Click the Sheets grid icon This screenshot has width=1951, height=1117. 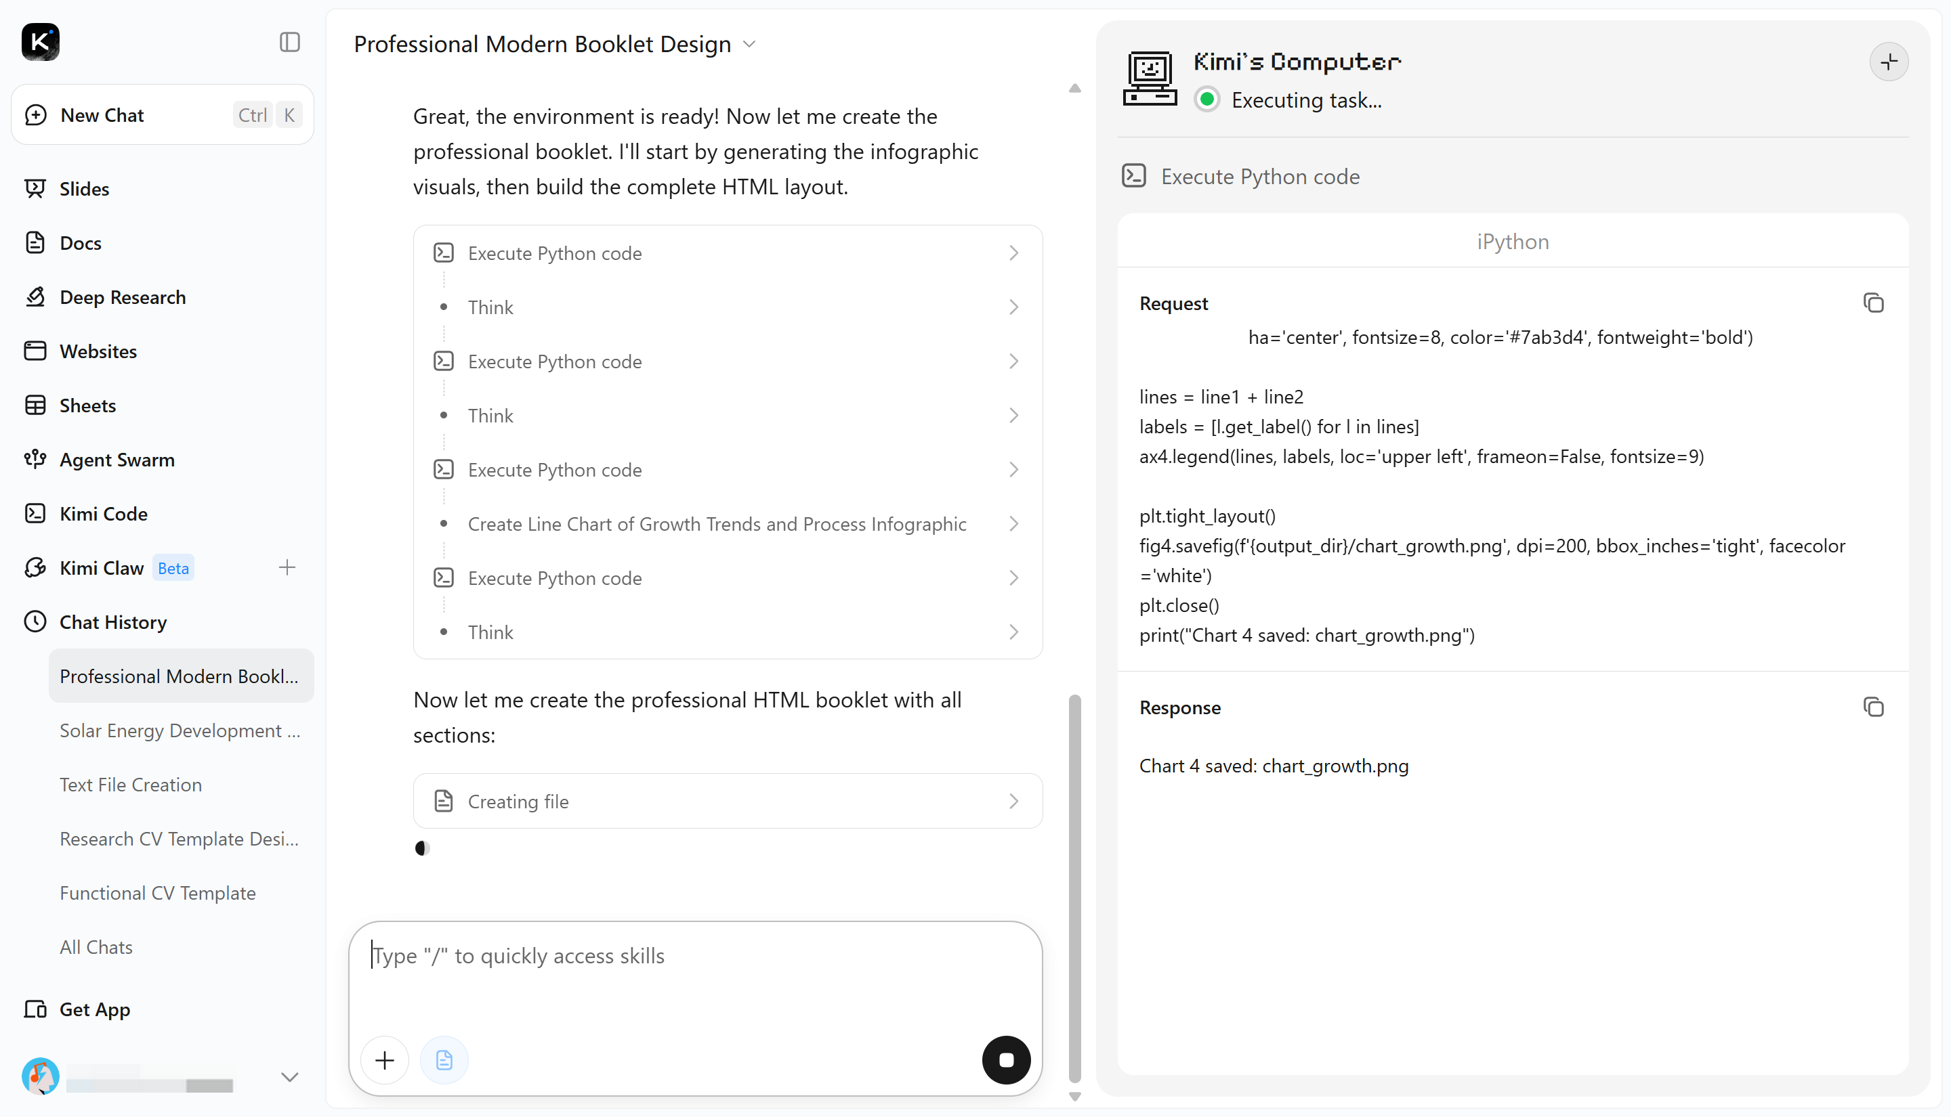tap(35, 405)
